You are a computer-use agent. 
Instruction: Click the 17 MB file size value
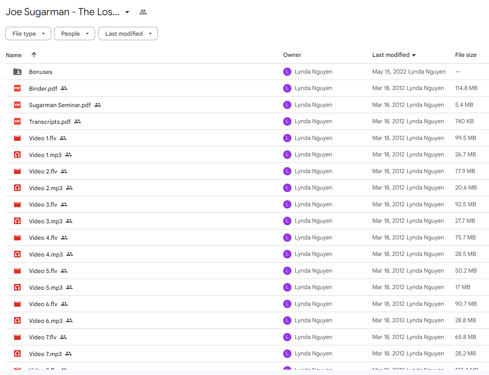click(x=462, y=287)
